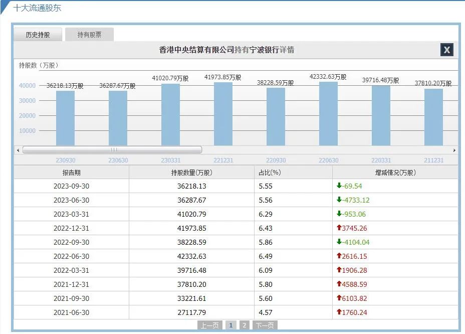Go to previous page 上一页
Screen dimensions: 465x334
tap(209, 325)
